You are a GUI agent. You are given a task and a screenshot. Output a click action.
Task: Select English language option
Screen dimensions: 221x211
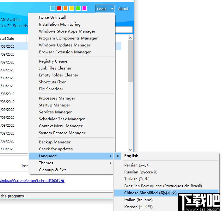pyautogui.click(x=166, y=156)
